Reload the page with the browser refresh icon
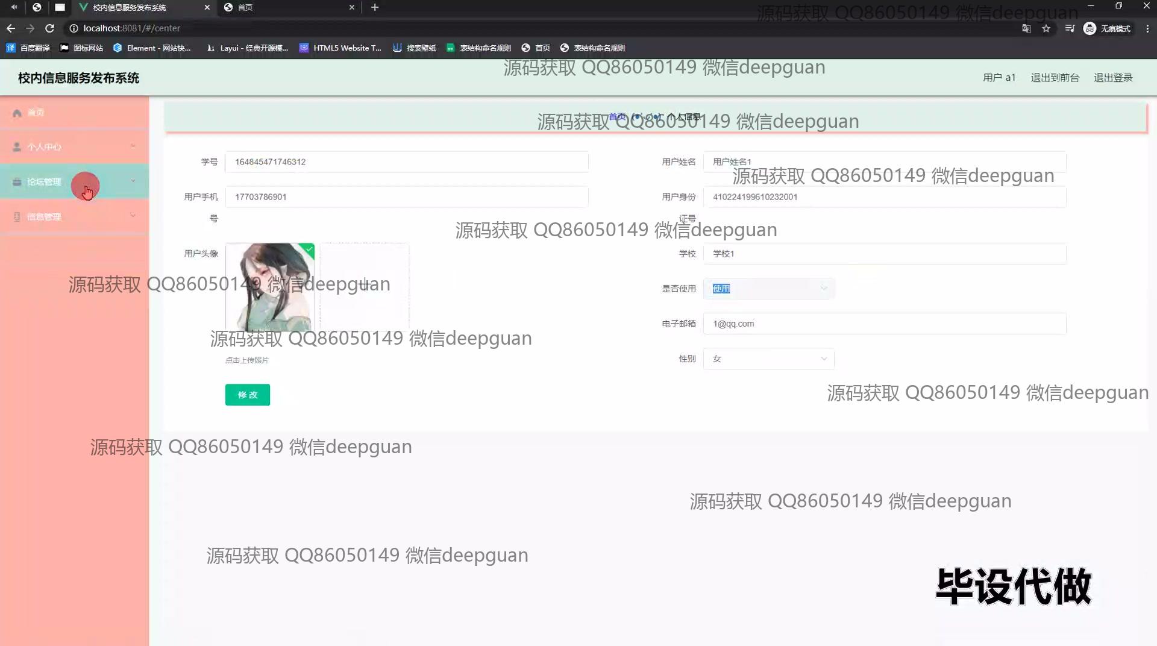Image resolution: width=1157 pixels, height=646 pixels. (x=50, y=28)
